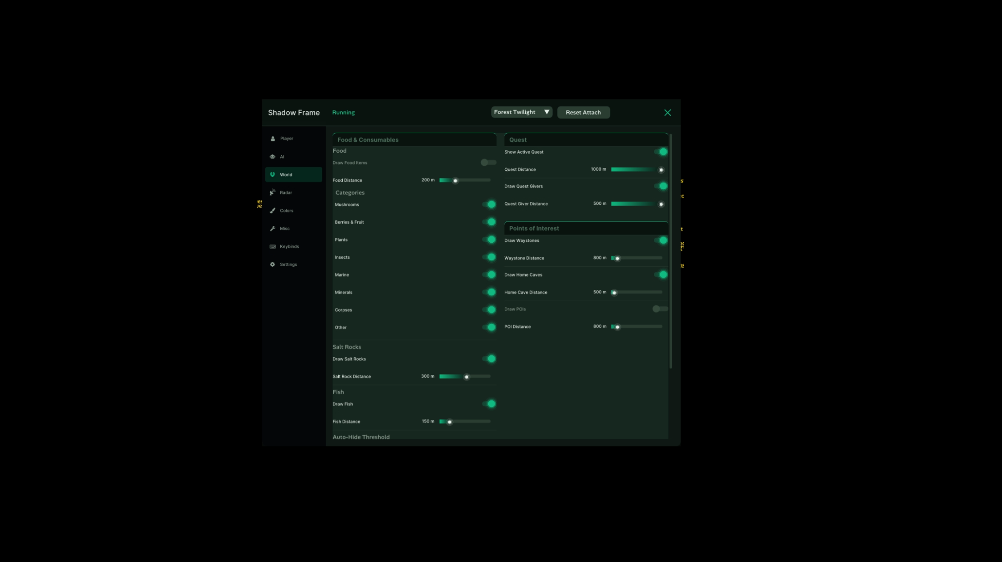Click the Misc wrench icon
This screenshot has width=1002, height=562.
tap(273, 229)
